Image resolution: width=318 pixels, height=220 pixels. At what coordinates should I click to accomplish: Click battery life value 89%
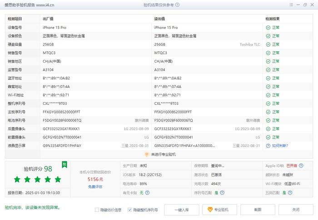(143, 184)
